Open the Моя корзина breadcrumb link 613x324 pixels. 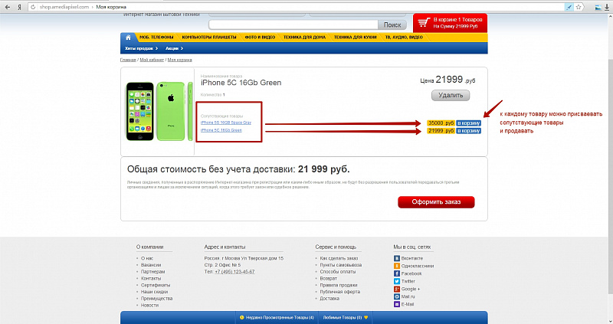click(179, 61)
